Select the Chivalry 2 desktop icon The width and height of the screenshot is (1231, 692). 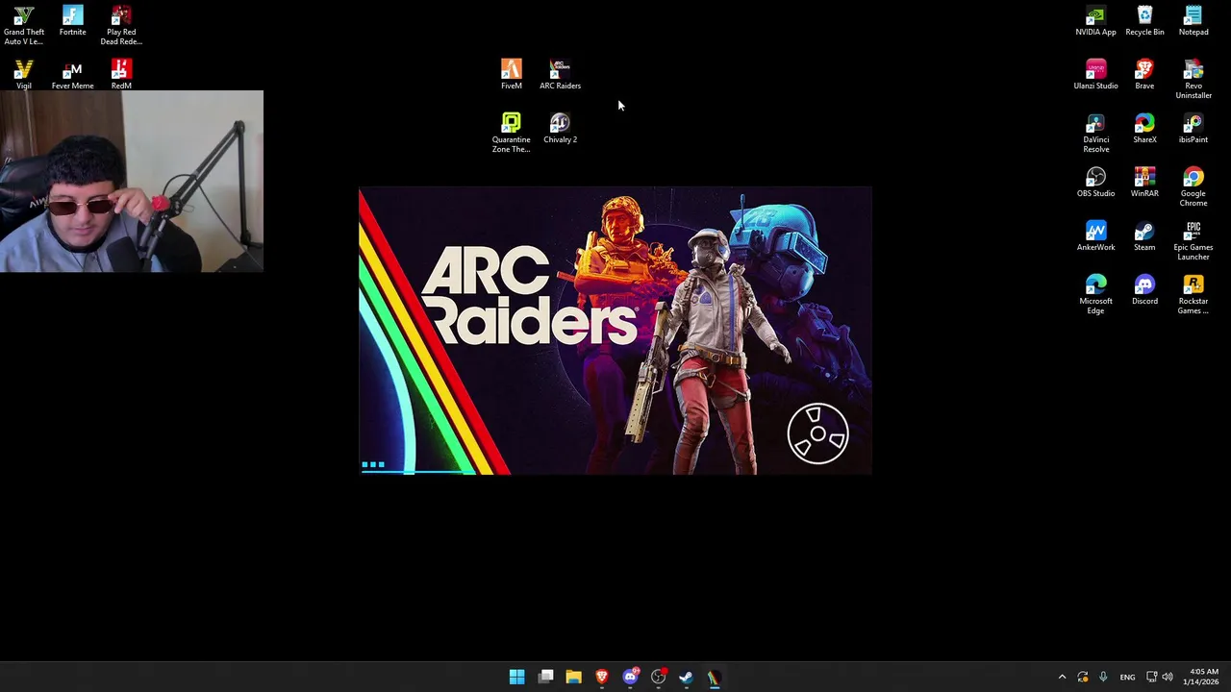click(x=560, y=129)
